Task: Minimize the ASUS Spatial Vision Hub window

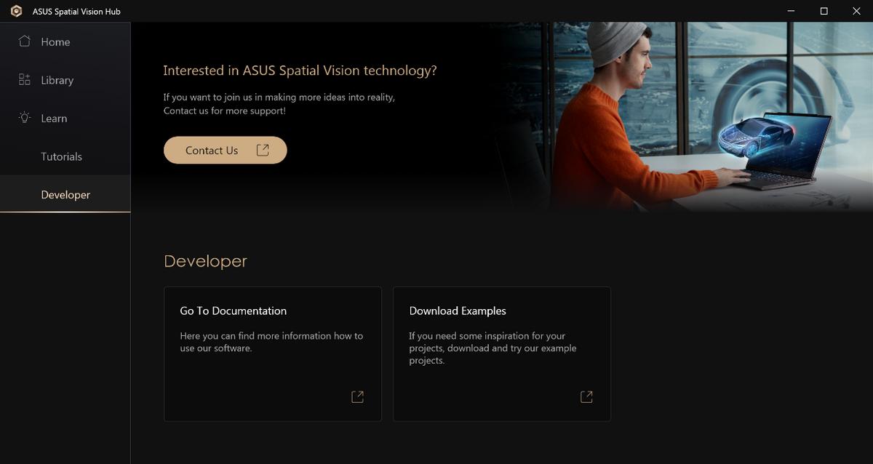Action: [x=790, y=11]
